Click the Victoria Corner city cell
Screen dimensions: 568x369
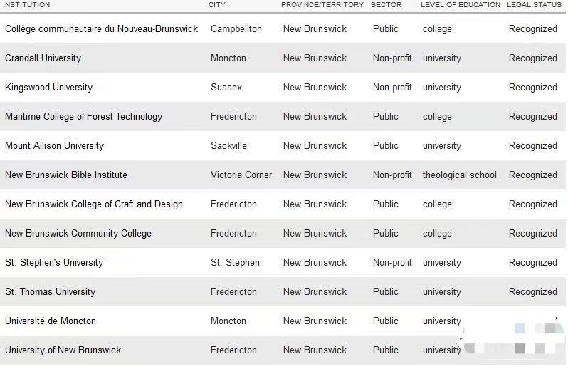241,175
